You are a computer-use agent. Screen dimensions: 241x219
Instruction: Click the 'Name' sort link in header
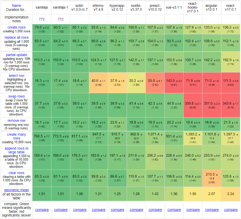(x=16, y=6)
